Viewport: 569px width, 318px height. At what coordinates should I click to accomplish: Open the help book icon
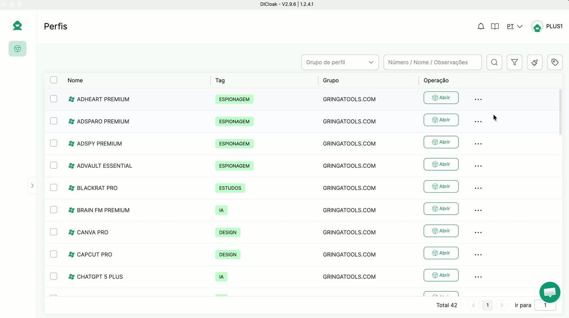(495, 26)
